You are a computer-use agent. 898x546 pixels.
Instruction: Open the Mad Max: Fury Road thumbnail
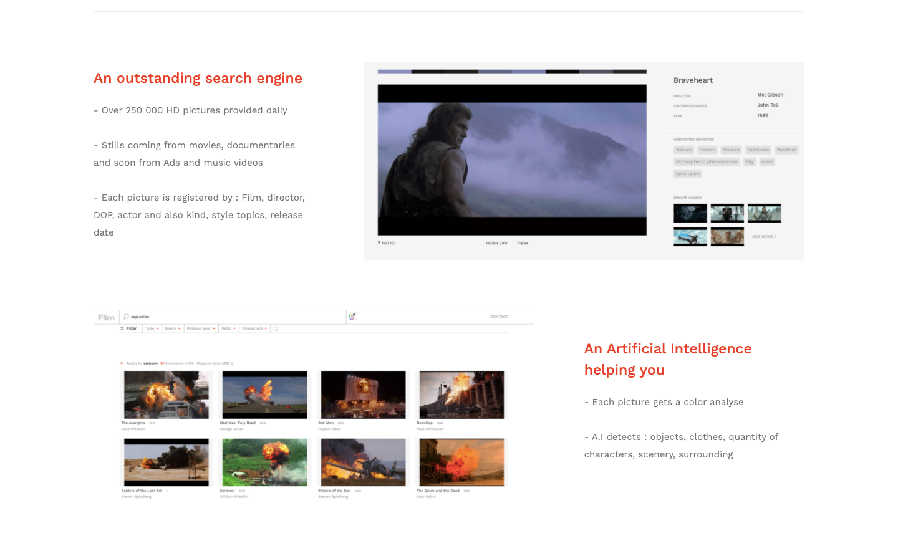coord(264,394)
